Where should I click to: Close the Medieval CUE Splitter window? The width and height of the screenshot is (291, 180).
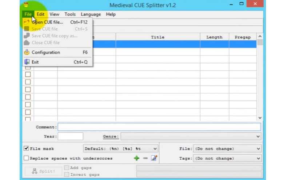click(x=255, y=4)
